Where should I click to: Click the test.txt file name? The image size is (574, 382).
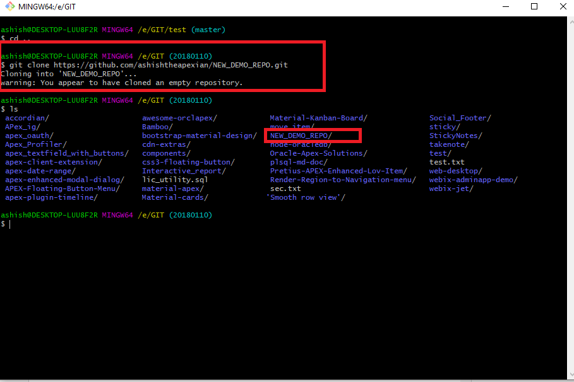pyautogui.click(x=446, y=162)
